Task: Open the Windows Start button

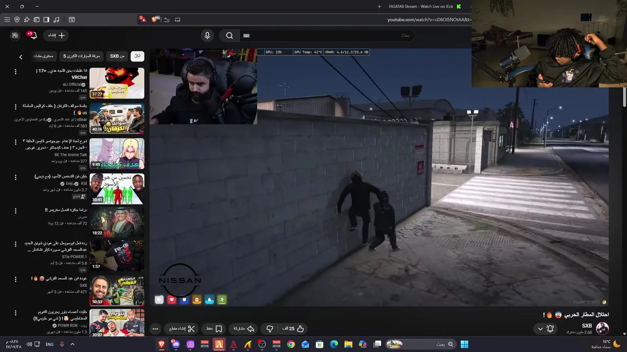Action: point(464,344)
